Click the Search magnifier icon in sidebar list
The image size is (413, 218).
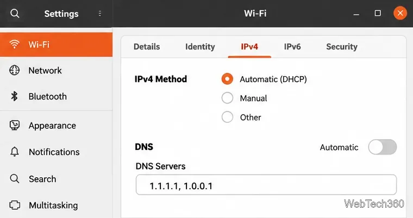(x=15, y=179)
